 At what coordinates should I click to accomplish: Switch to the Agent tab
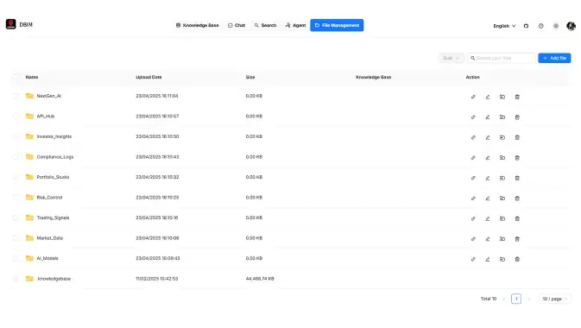click(295, 25)
